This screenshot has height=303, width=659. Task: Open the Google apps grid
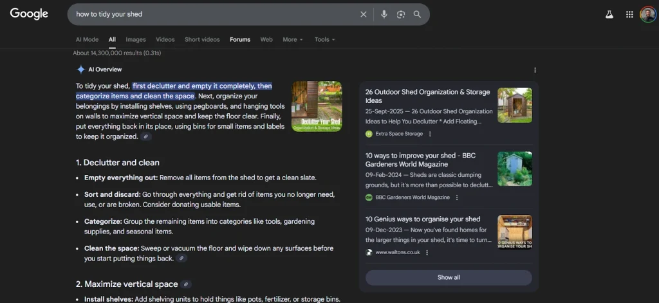coord(629,14)
